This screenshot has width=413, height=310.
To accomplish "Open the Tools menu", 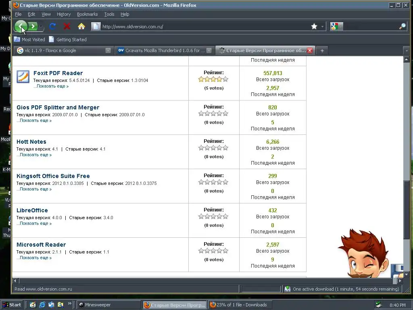I will (109, 14).
